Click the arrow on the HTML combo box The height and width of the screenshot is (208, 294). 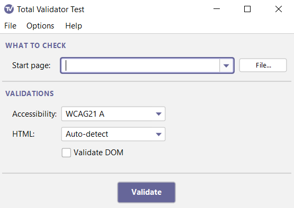click(158, 134)
